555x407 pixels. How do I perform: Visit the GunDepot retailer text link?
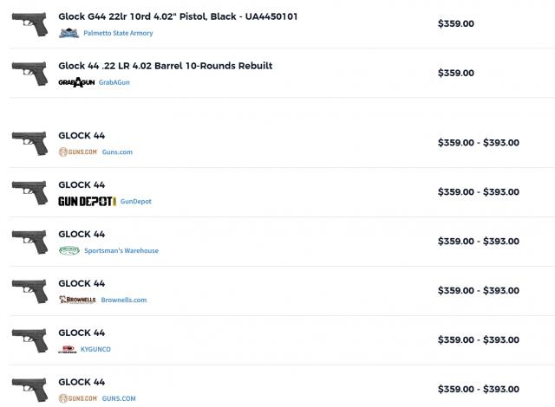(135, 201)
